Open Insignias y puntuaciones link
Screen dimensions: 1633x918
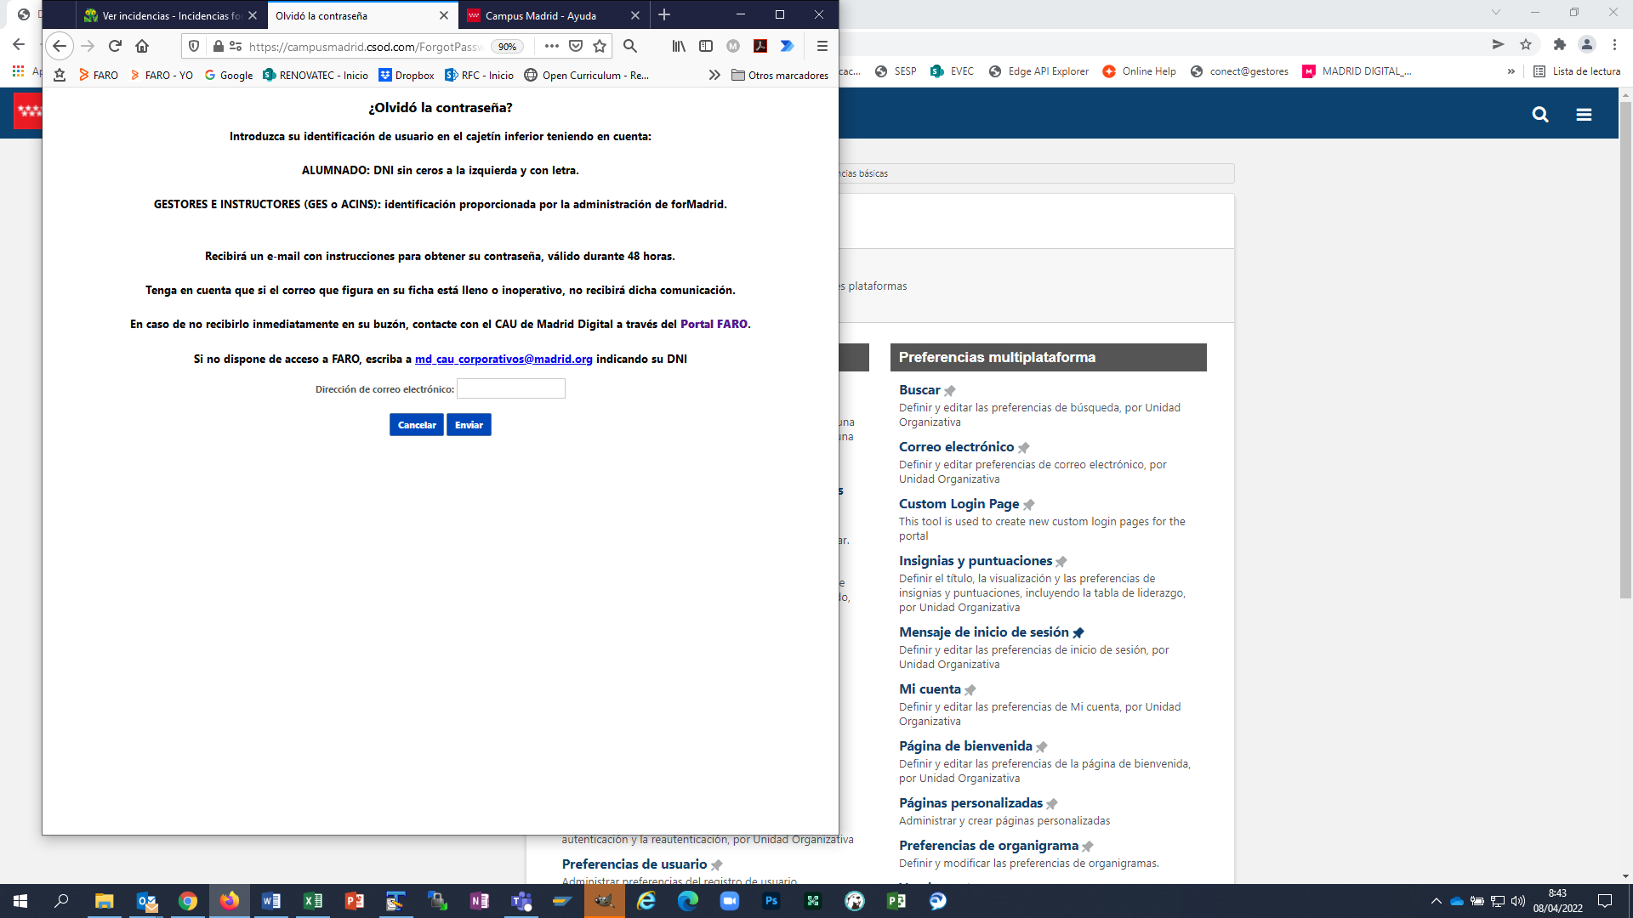[976, 560]
